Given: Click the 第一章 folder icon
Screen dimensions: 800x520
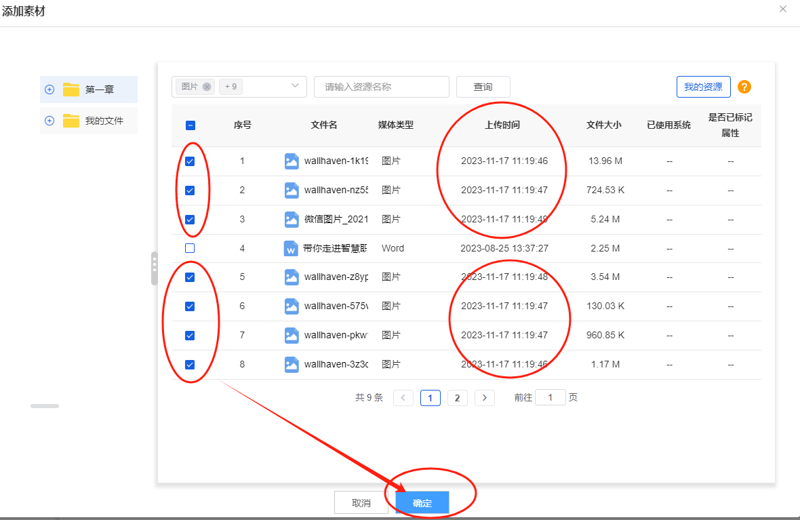Looking at the screenshot, I should [x=71, y=89].
